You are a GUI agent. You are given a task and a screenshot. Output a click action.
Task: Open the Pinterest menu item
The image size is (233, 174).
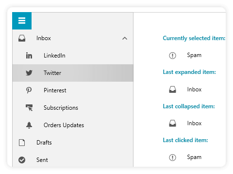(x=73, y=90)
